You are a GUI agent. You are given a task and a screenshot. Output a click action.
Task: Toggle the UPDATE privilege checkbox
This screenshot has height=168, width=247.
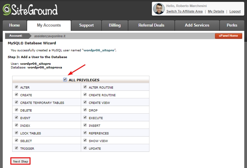pos(85,148)
